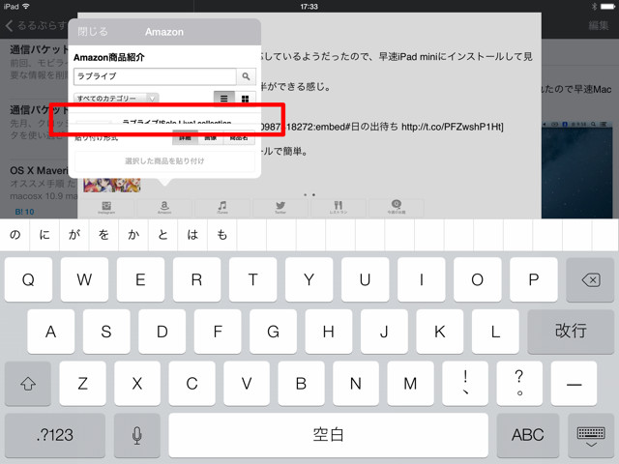The image size is (619, 464).
Task: Choose suggestion も
Action: click(x=222, y=235)
